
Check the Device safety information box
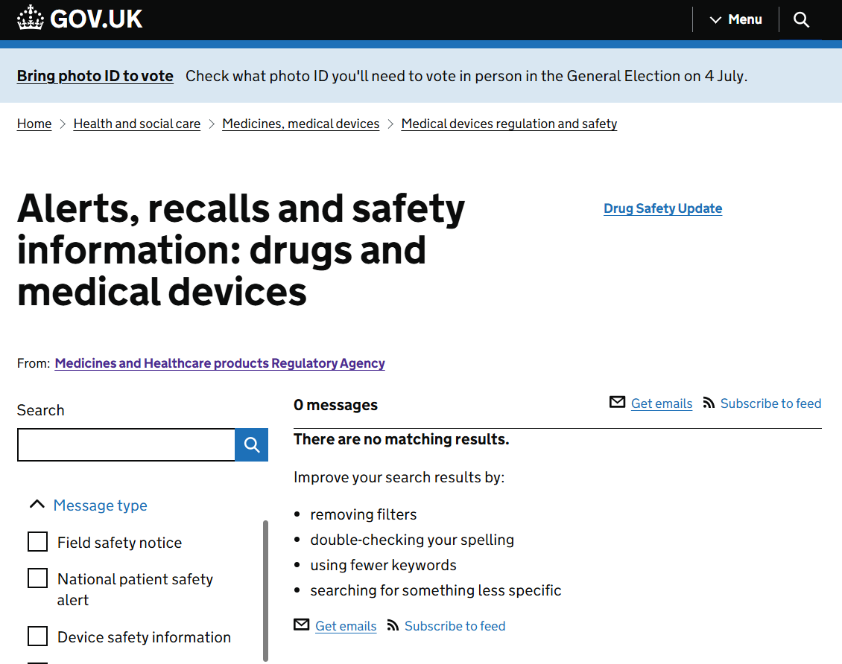tap(37, 636)
